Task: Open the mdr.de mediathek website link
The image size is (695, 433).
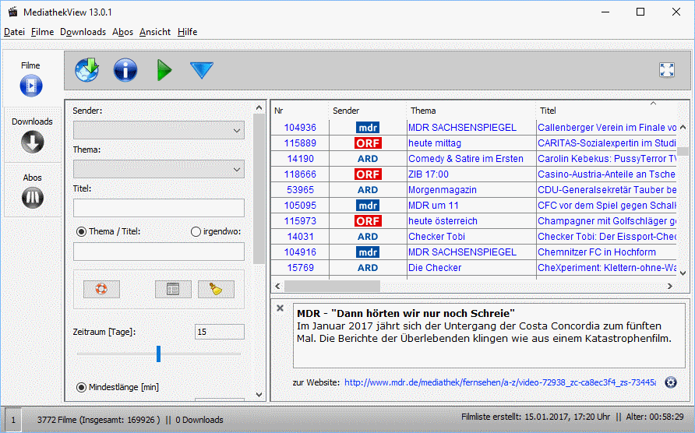Action: (x=500, y=382)
